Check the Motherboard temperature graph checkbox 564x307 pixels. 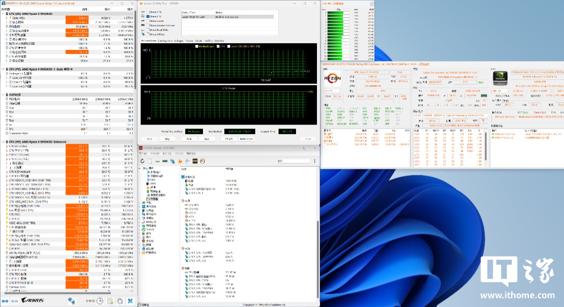click(x=197, y=46)
